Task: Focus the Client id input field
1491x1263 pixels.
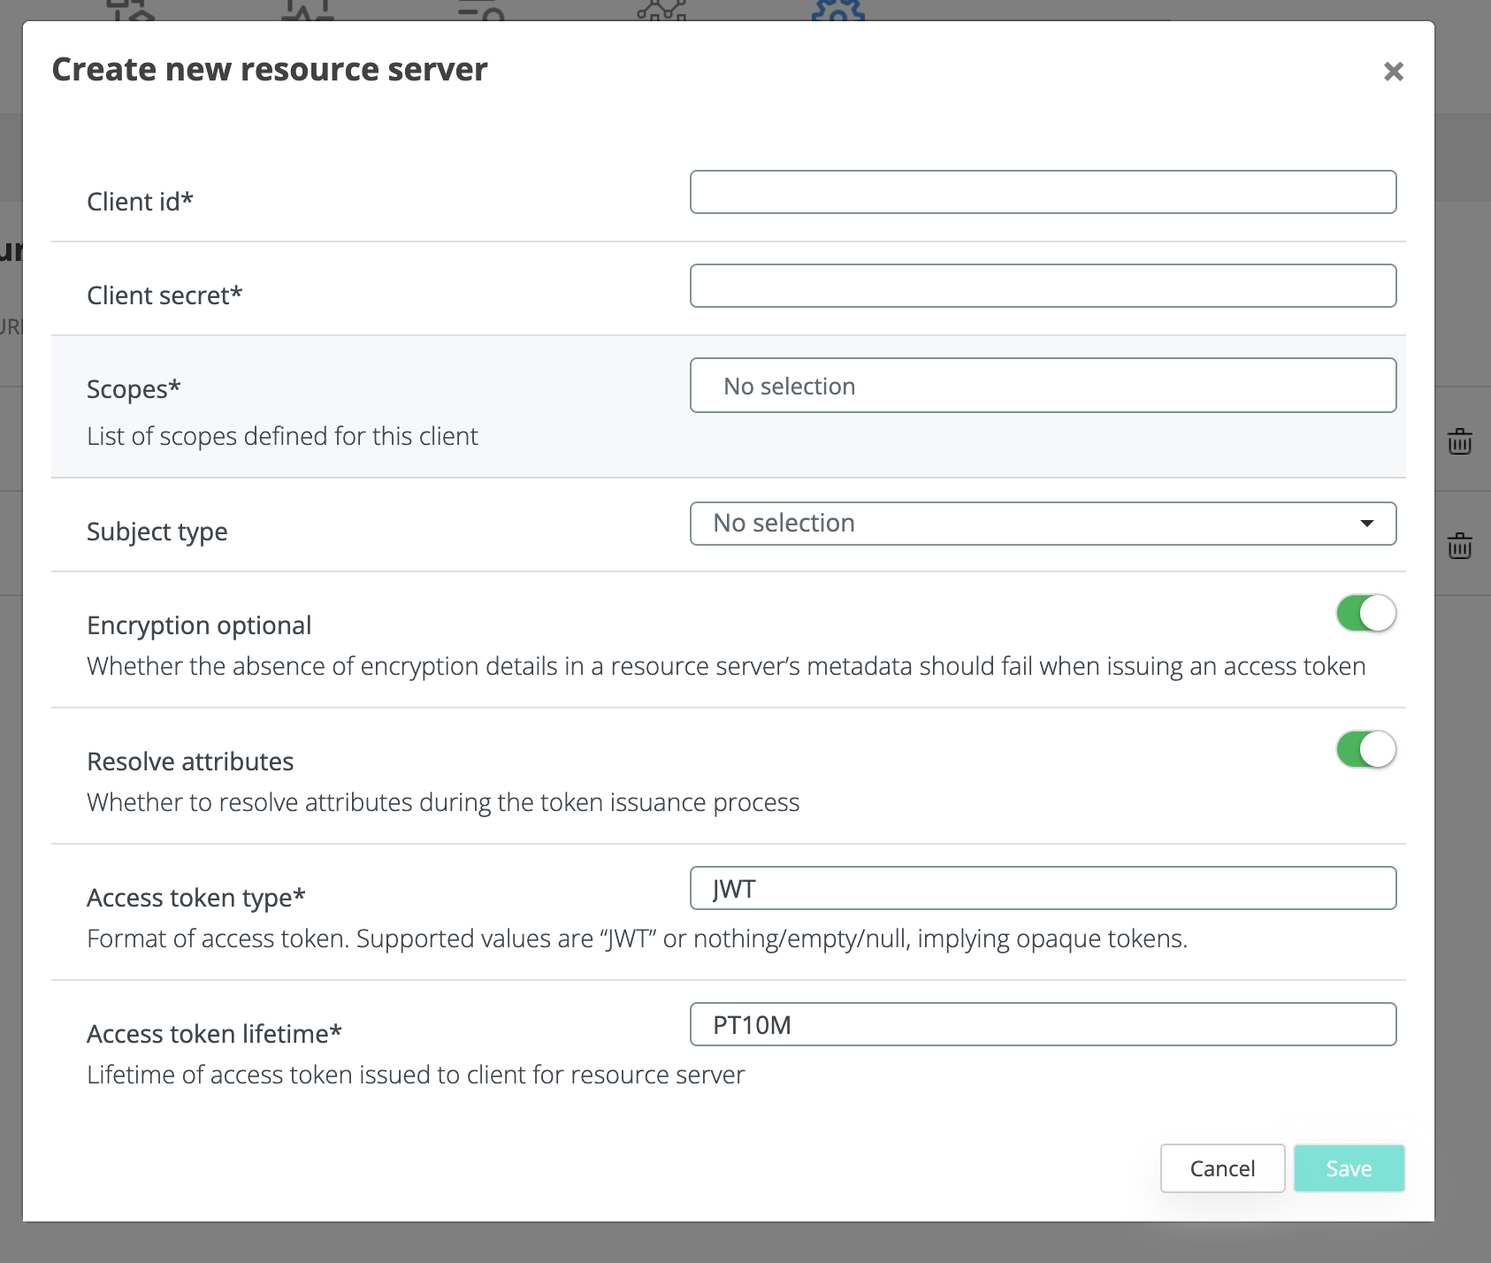Action: tap(1043, 192)
